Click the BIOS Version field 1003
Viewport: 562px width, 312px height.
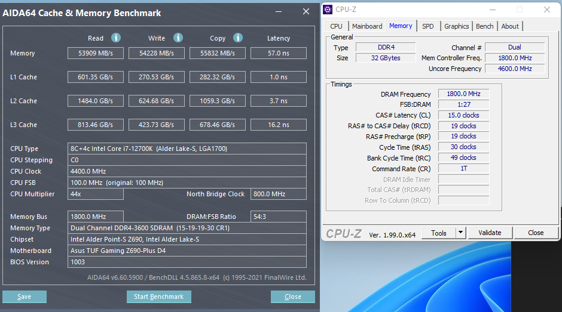pos(187,262)
